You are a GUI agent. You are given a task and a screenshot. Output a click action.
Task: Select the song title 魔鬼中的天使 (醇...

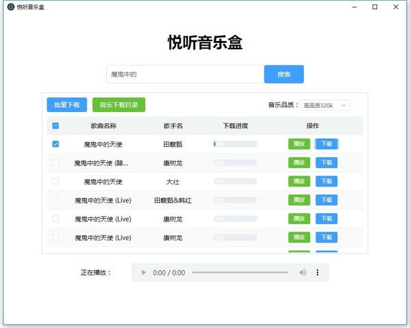point(101,163)
